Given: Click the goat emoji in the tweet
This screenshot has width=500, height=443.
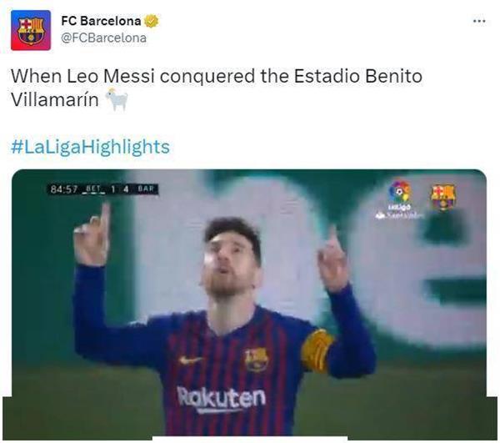Looking at the screenshot, I should point(117,99).
